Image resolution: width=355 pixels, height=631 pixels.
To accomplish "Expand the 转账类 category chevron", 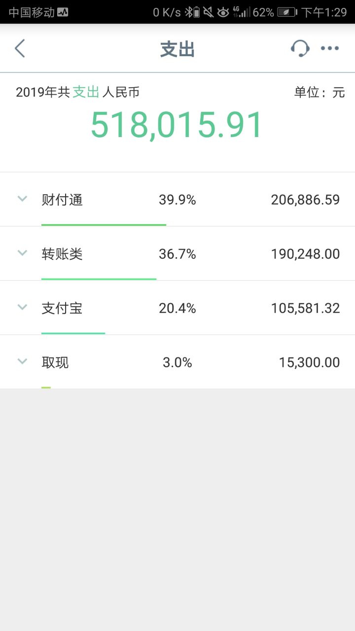I will tap(22, 253).
